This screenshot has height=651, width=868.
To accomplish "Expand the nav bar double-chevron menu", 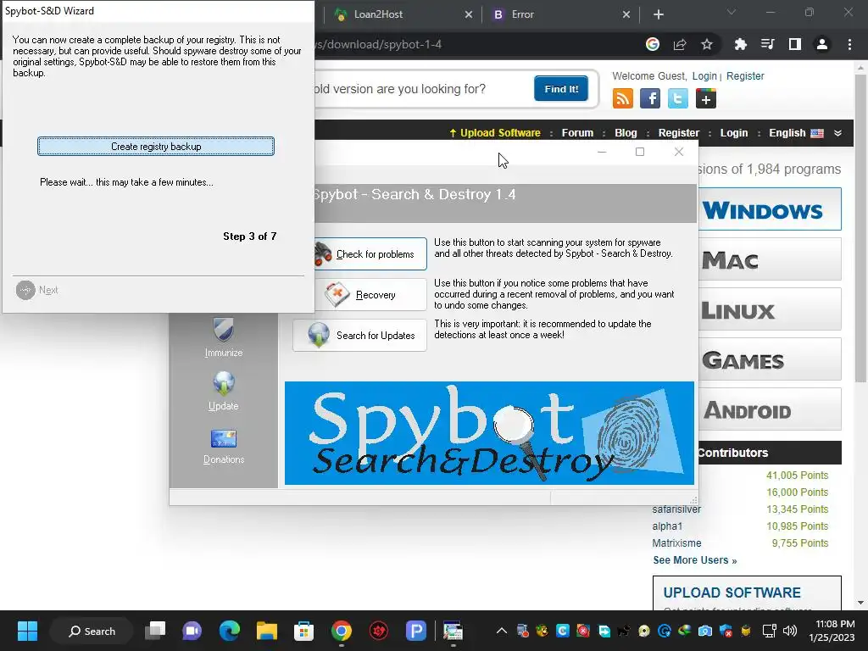I will 837,133.
